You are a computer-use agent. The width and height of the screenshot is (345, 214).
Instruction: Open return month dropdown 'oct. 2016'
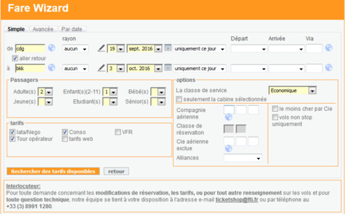(144, 68)
